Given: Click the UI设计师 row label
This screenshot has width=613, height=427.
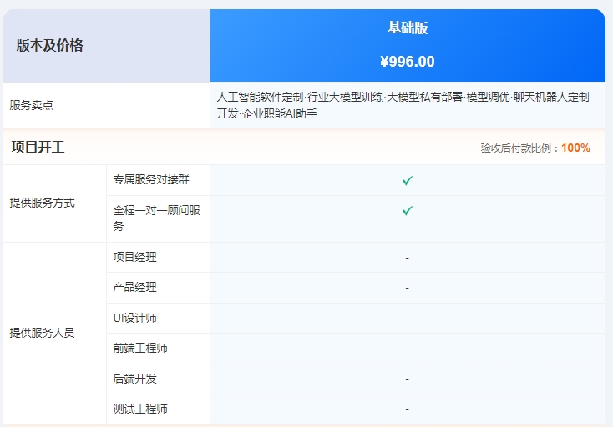Looking at the screenshot, I should coord(134,318).
